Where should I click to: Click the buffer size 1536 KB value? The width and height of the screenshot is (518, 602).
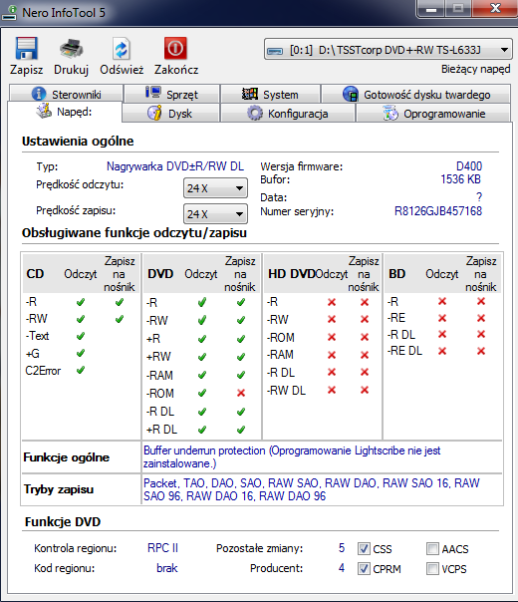[460, 179]
